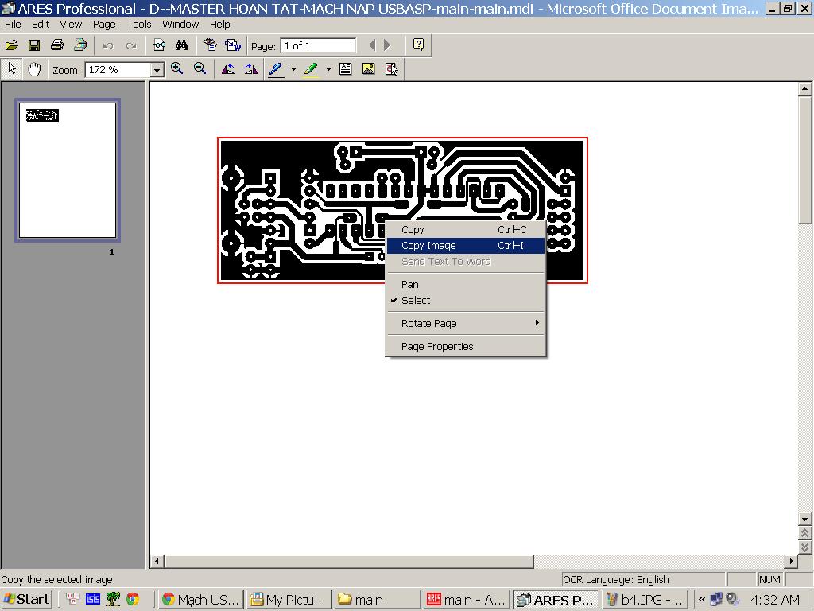
Task: Click the Zoom value field 172 %
Action: 118,70
